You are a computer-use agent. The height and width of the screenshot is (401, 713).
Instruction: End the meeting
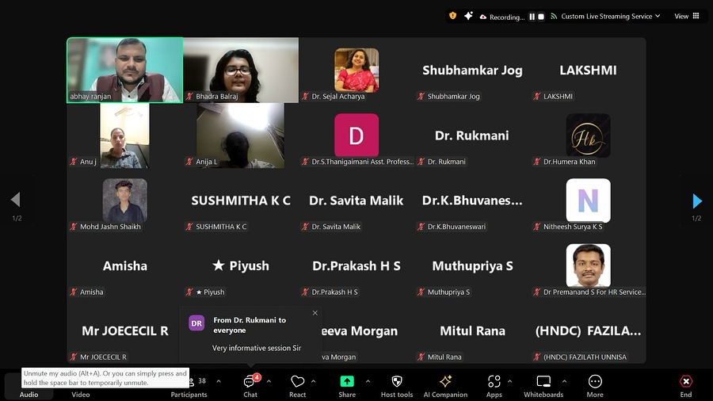tap(685, 384)
